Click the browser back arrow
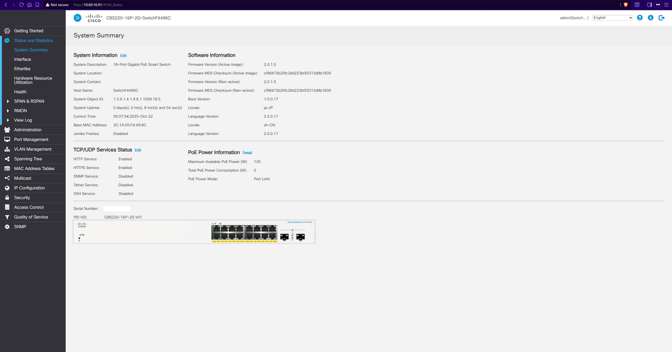This screenshot has width=672, height=352. [5, 5]
